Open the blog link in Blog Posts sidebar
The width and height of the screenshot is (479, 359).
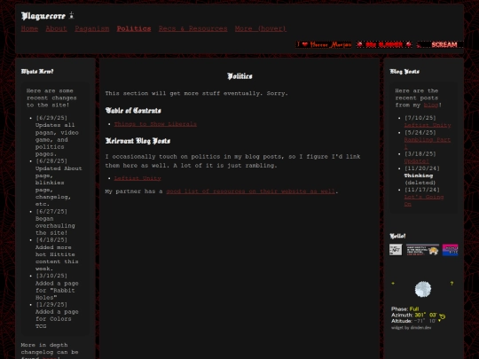(431, 105)
